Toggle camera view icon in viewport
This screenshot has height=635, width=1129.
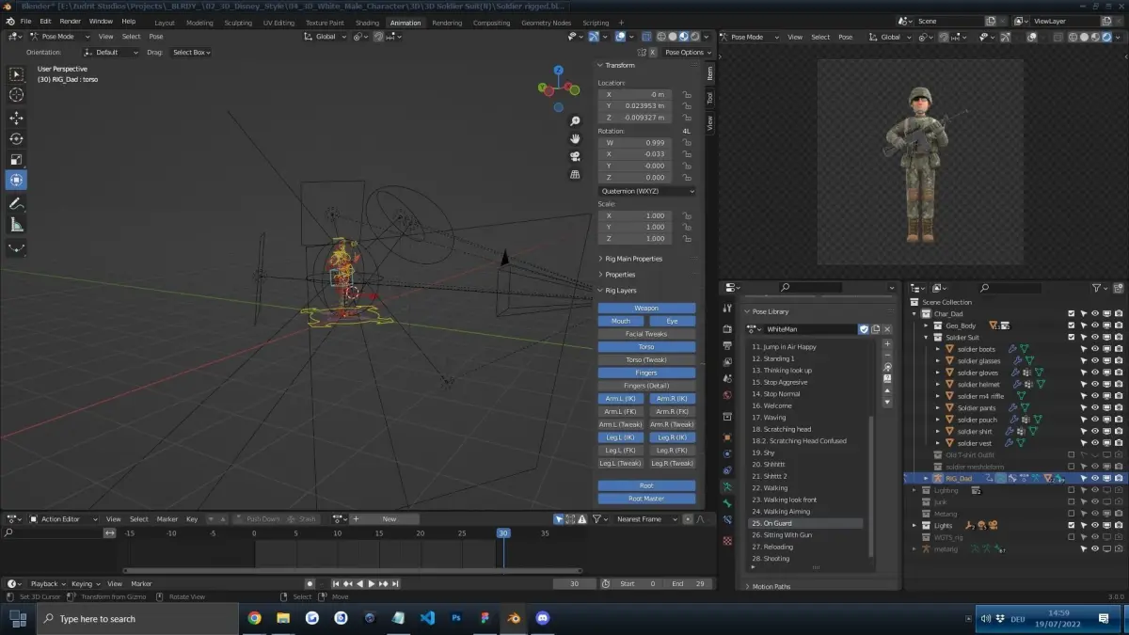tap(575, 156)
